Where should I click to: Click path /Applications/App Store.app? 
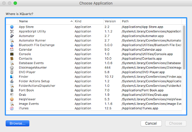coord(142,27)
